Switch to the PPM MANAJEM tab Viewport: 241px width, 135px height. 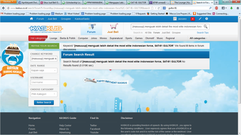pos(94,3)
